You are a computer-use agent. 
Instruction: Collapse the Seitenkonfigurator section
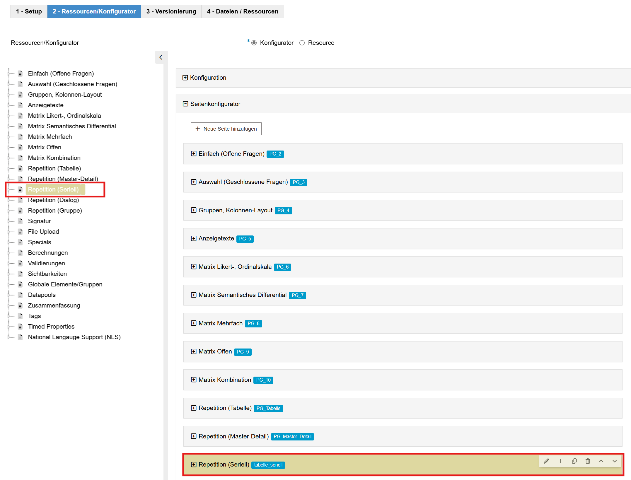(185, 104)
